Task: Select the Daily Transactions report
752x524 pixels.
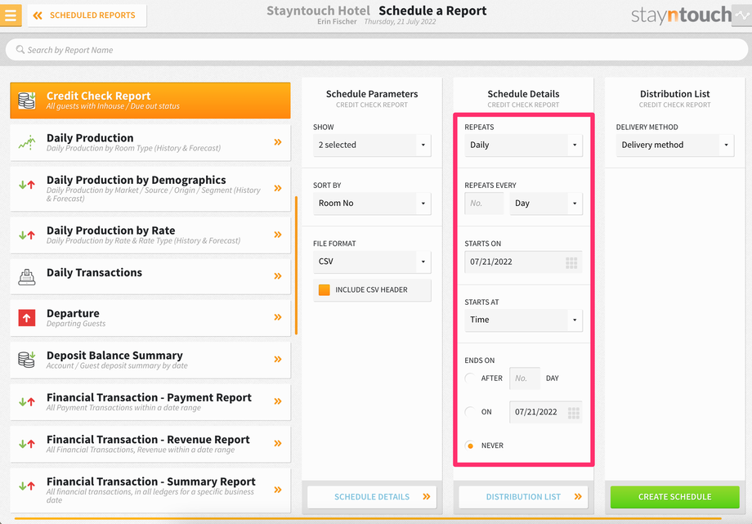Action: click(150, 276)
